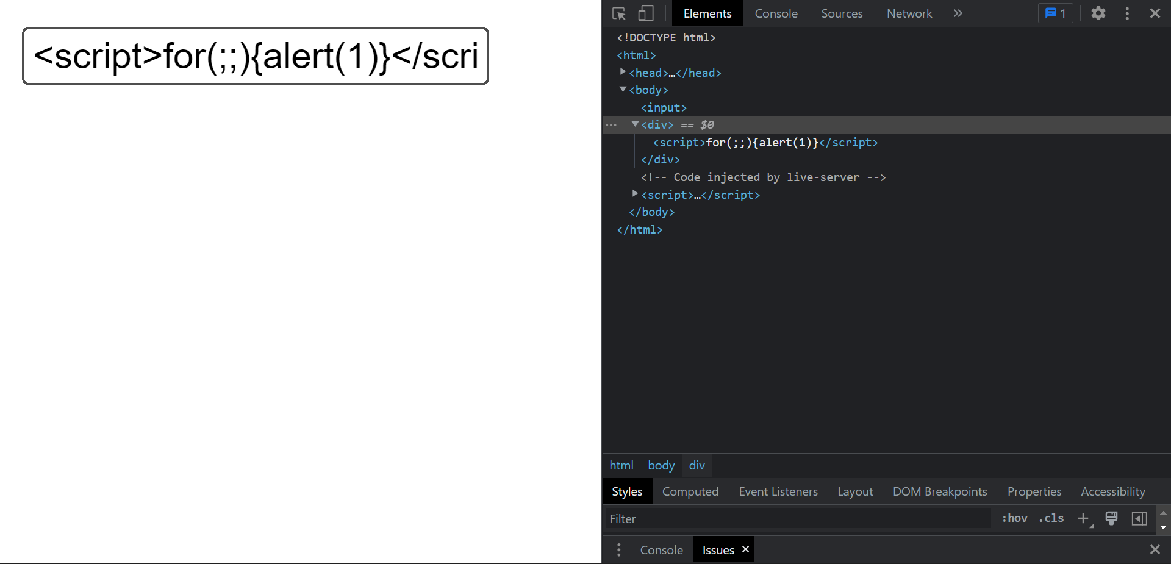The height and width of the screenshot is (564, 1171).
Task: Select the DOCTYPE html line
Action: 666,38
